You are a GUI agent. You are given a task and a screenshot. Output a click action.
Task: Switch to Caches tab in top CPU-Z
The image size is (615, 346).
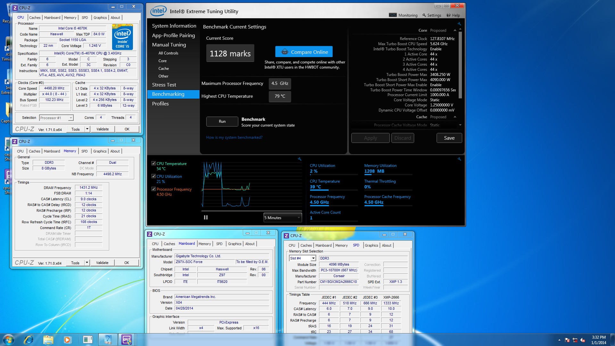click(x=35, y=18)
